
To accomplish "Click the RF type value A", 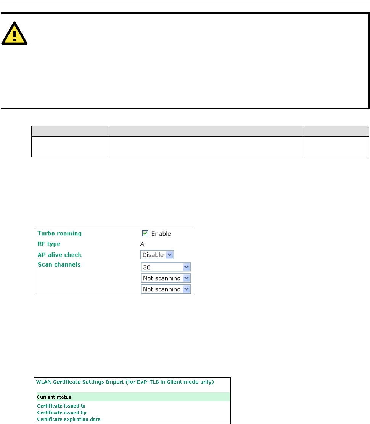I will 142,244.
